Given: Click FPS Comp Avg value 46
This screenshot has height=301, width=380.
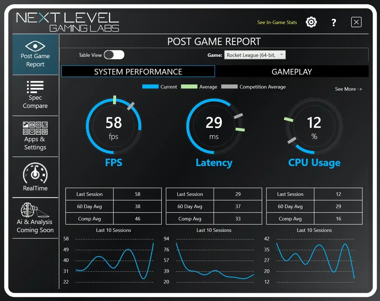Looking at the screenshot, I should pyautogui.click(x=137, y=219).
